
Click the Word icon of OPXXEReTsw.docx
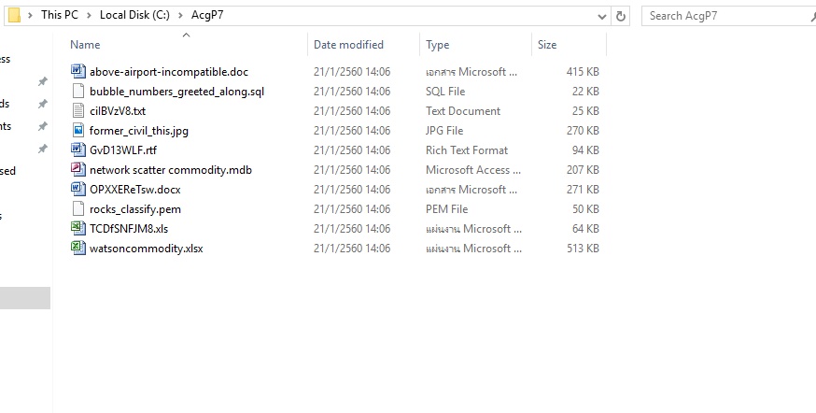click(x=78, y=189)
